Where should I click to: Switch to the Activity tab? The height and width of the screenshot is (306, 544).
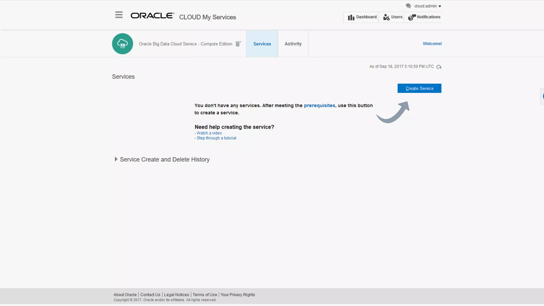(x=293, y=44)
